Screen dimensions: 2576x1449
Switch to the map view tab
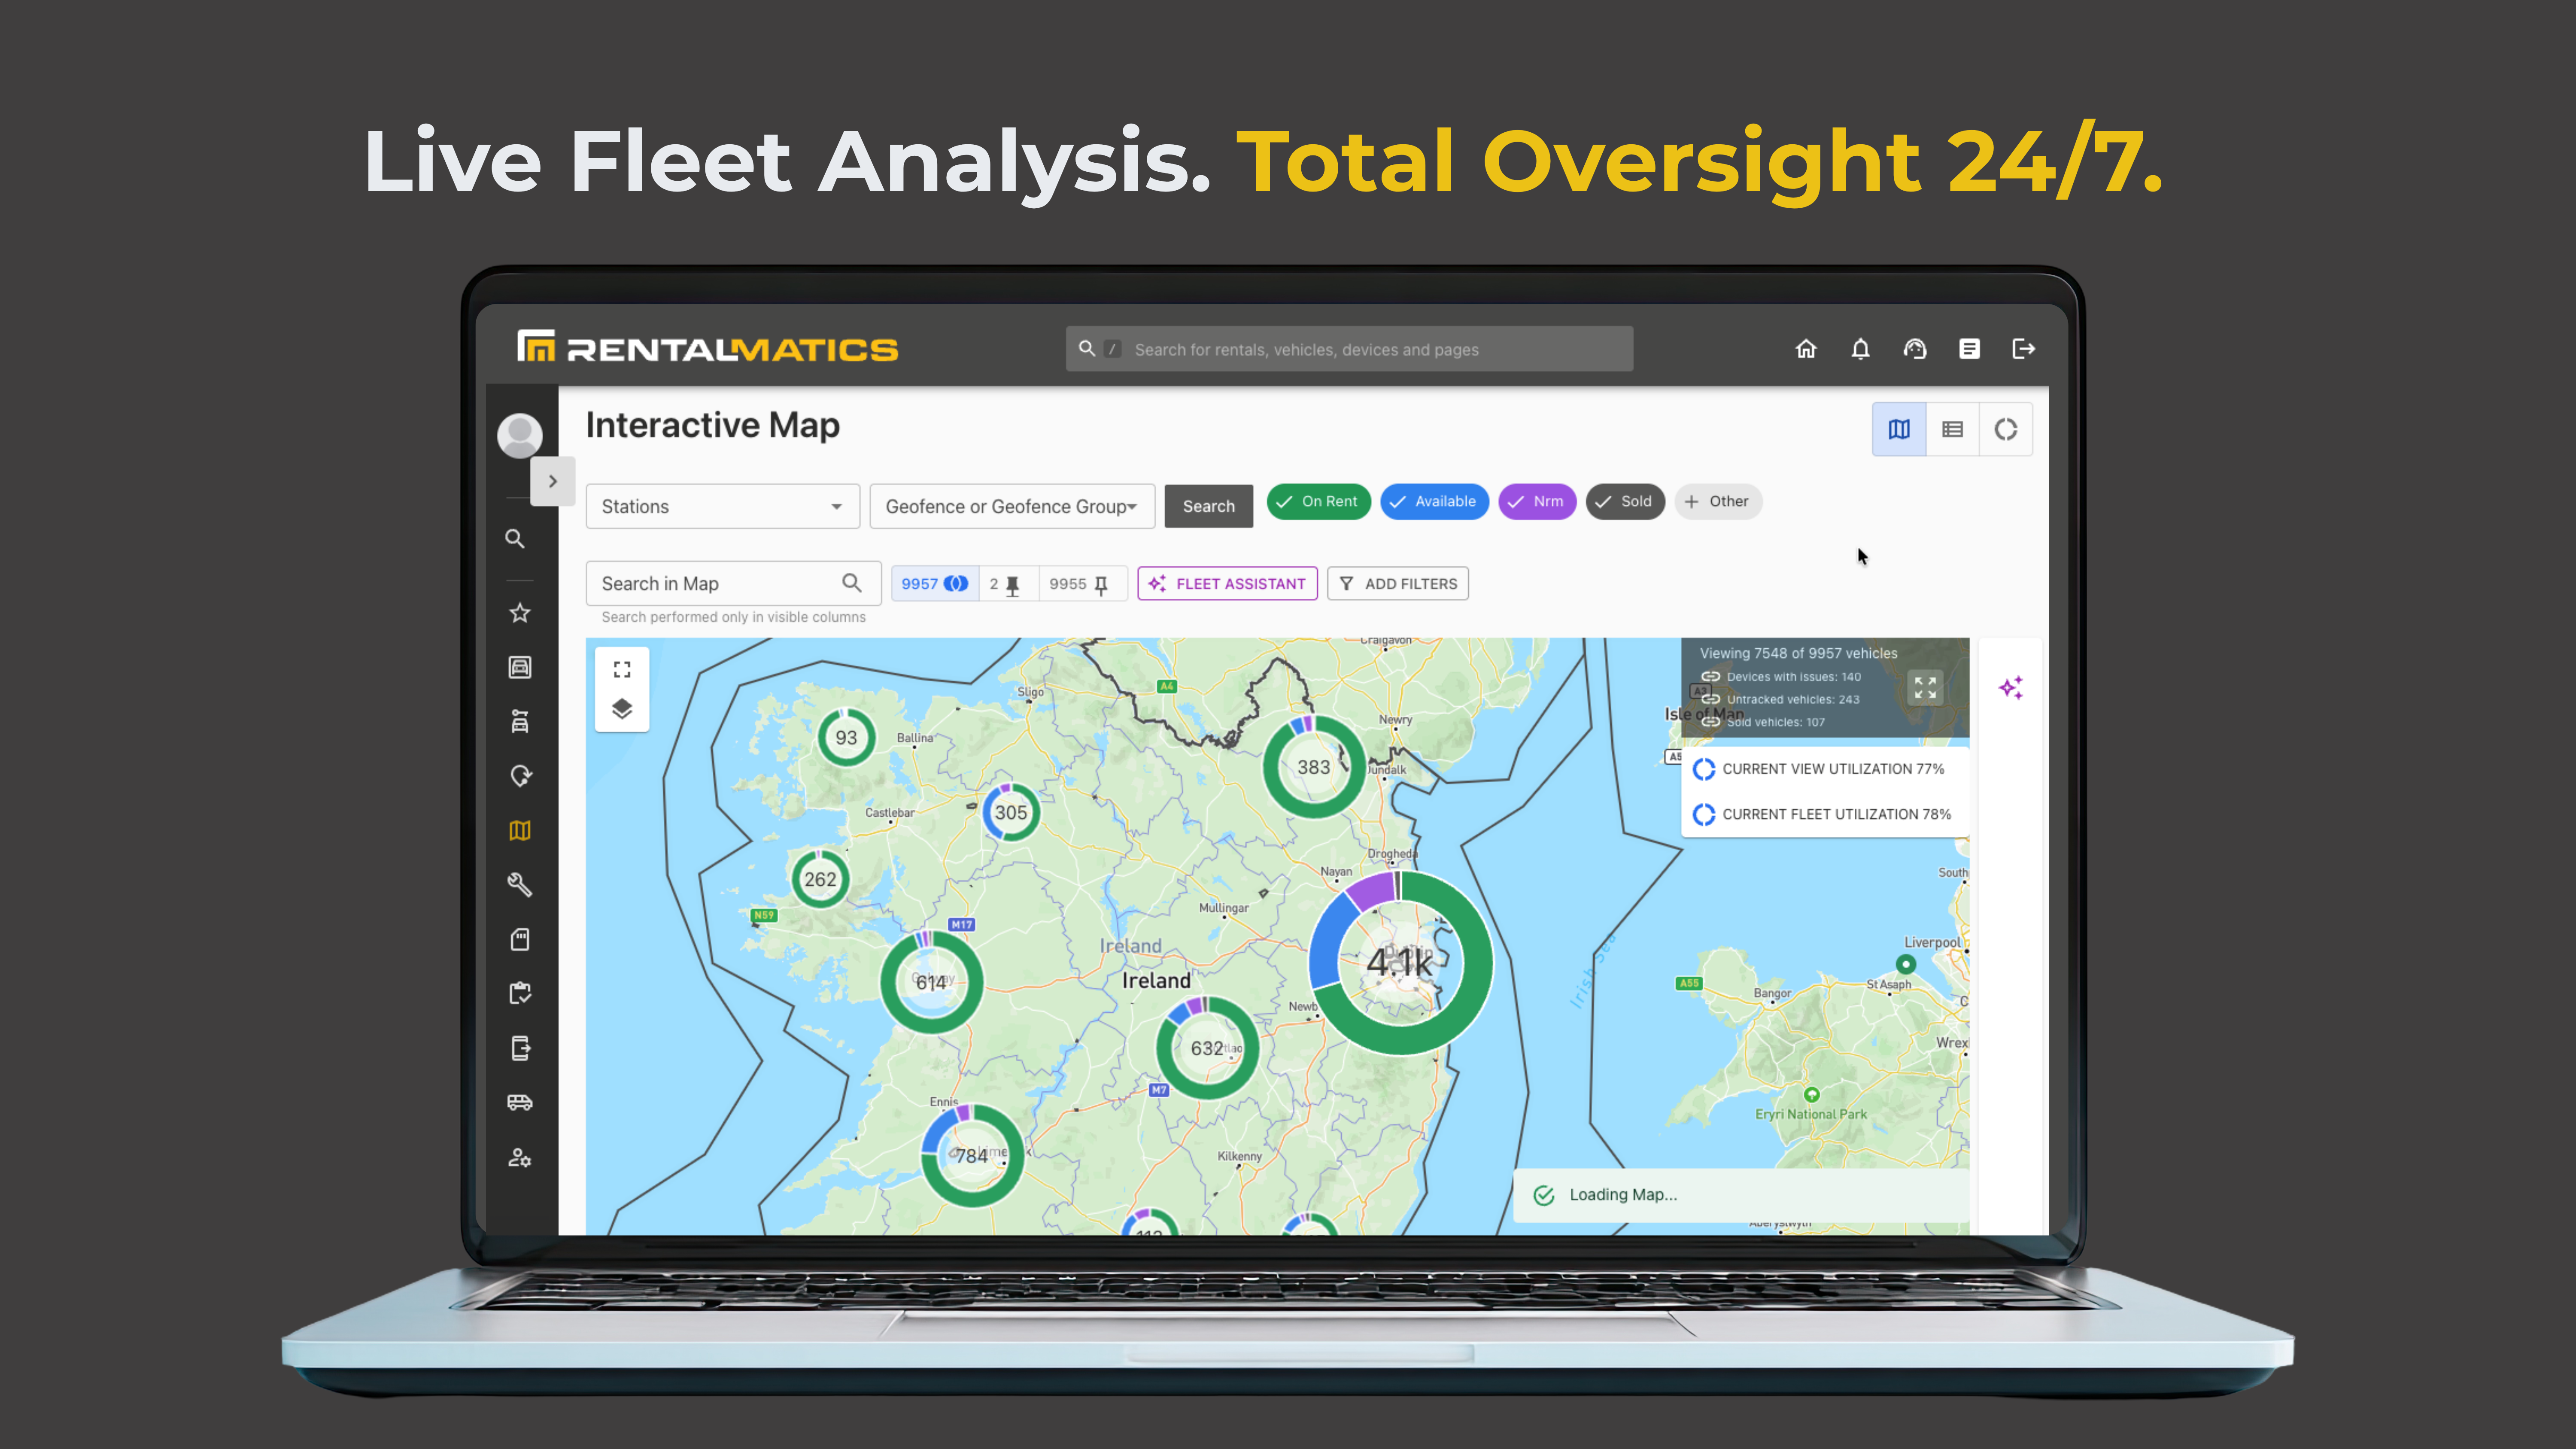coord(1899,429)
